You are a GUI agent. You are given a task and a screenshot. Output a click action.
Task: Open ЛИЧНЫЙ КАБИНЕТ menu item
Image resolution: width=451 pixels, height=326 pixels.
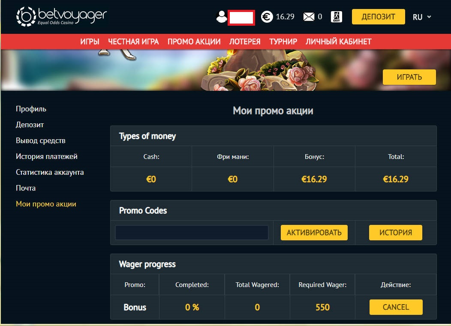pyautogui.click(x=339, y=42)
